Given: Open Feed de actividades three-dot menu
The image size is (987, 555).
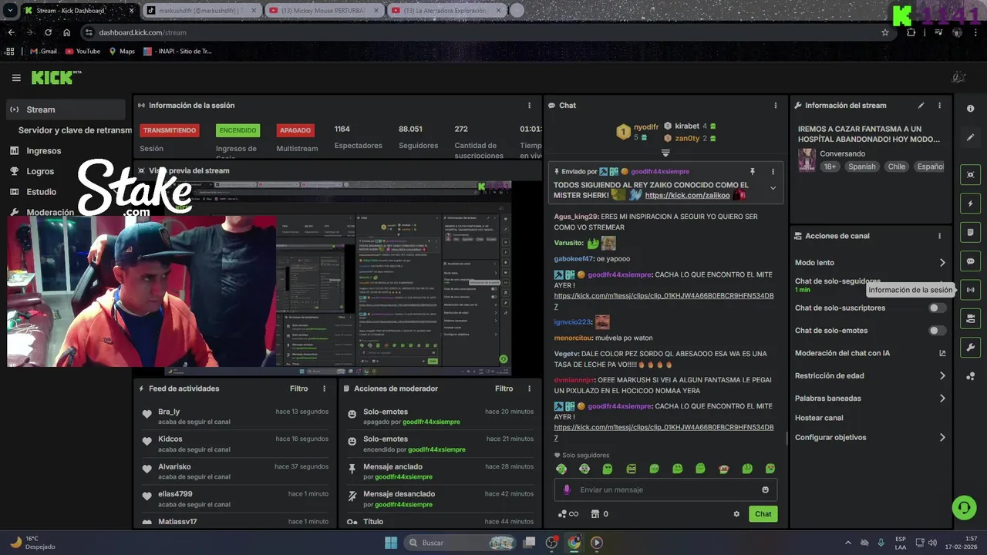Looking at the screenshot, I should pyautogui.click(x=324, y=388).
